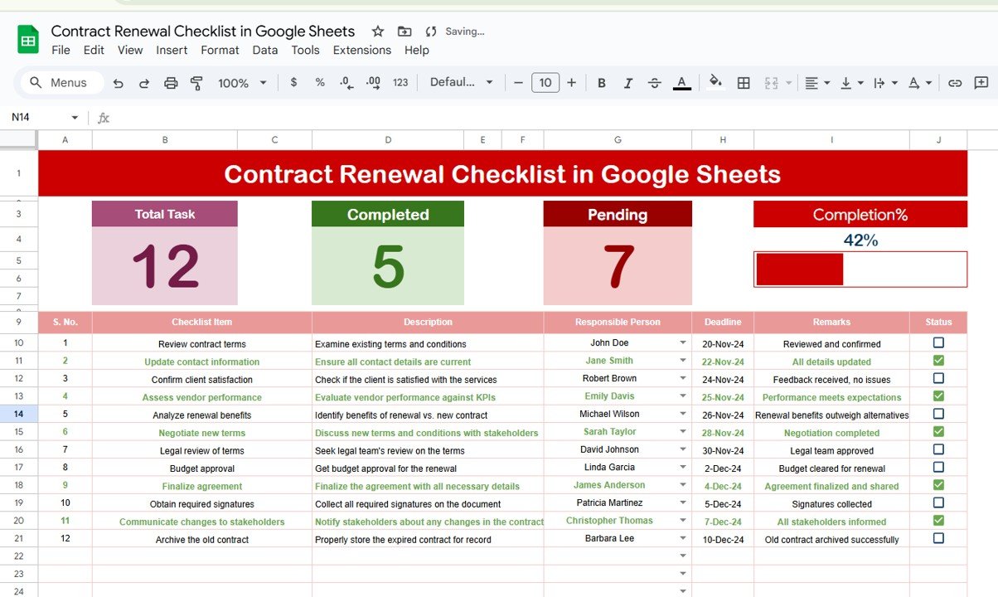Click the document title text
998x597 pixels.
click(203, 32)
